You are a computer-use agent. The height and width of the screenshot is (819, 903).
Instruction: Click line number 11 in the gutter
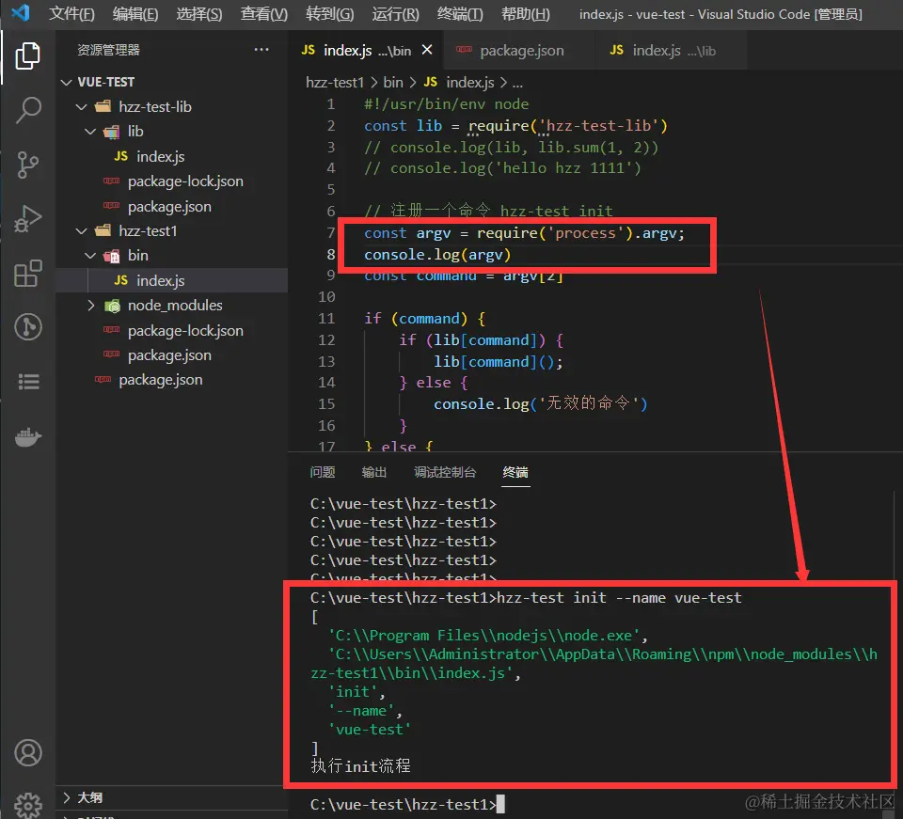[326, 318]
